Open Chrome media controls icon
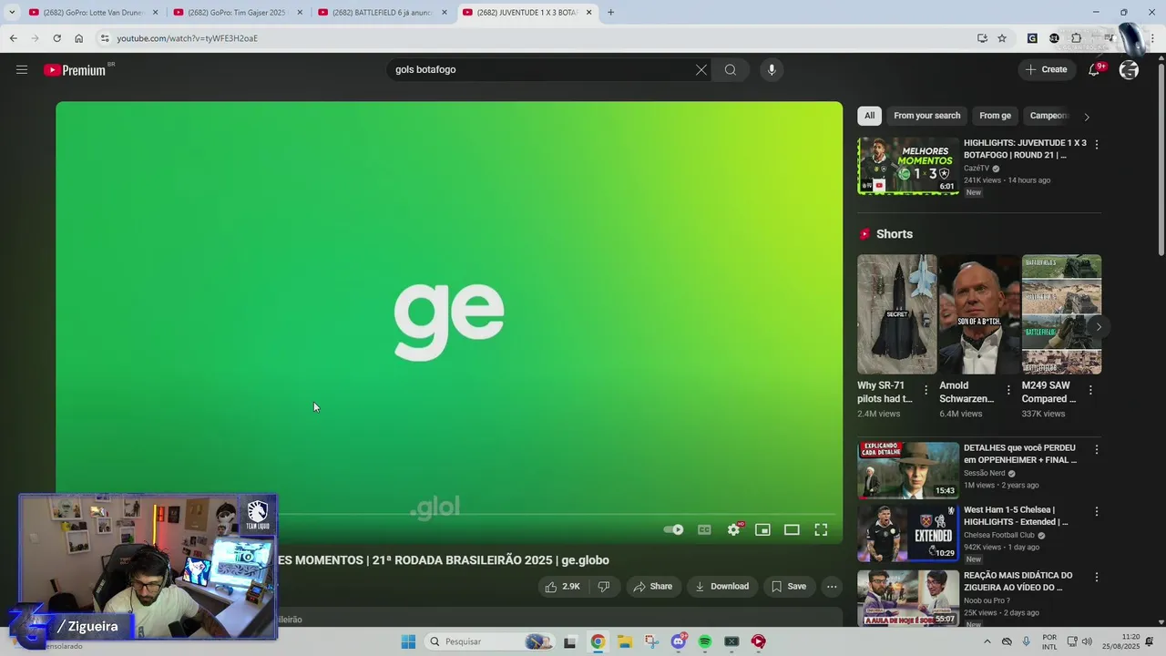This screenshot has width=1166, height=656. click(x=1109, y=38)
